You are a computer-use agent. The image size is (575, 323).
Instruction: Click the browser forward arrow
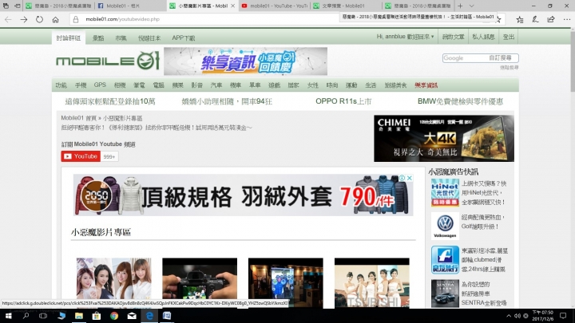pos(24,19)
